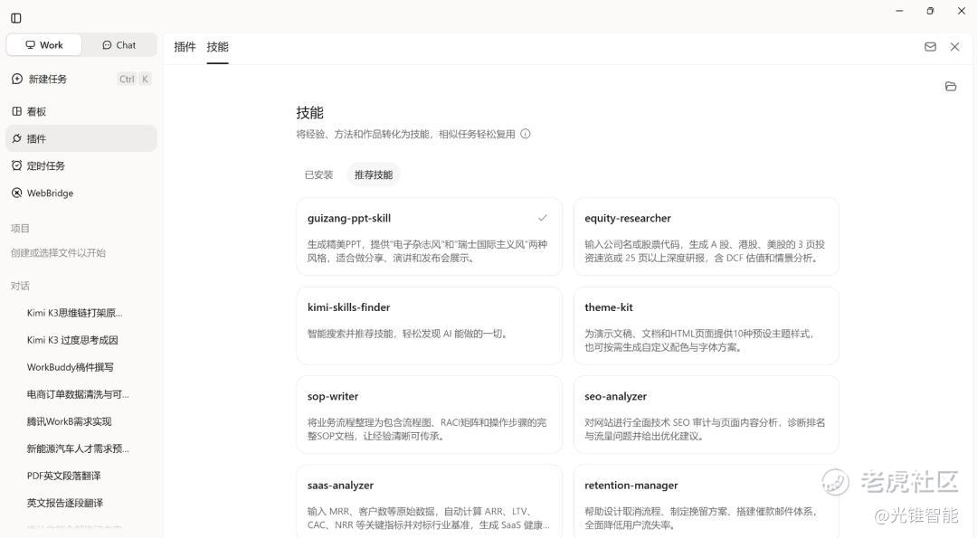Toggle the sidebar collapse icon
Screen dimensions: 977x538
click(16, 18)
